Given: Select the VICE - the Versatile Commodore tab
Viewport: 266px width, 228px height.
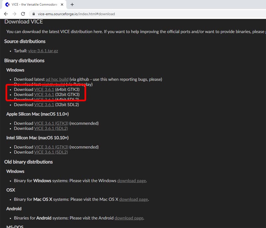Looking at the screenshot, I should tap(34, 5).
